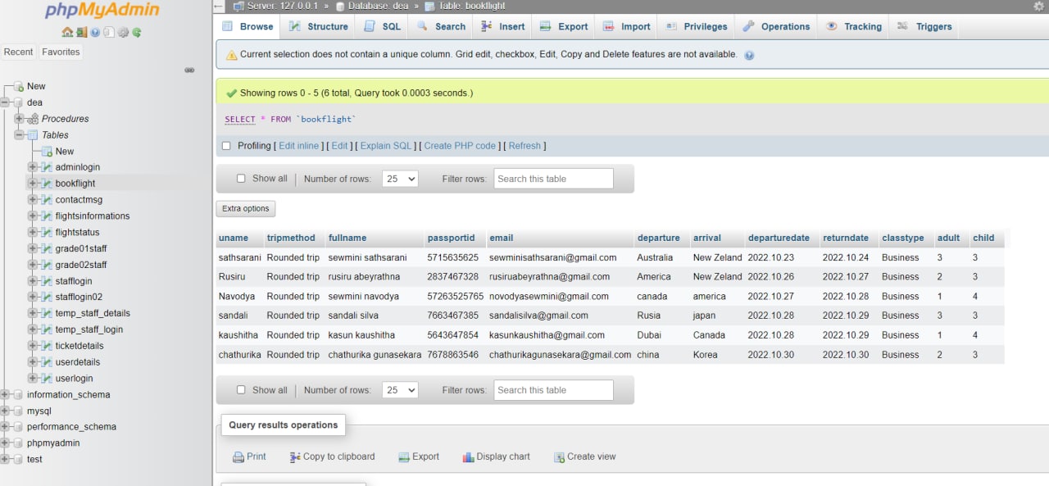
Task: Select the grade02staff table
Action: (x=81, y=265)
